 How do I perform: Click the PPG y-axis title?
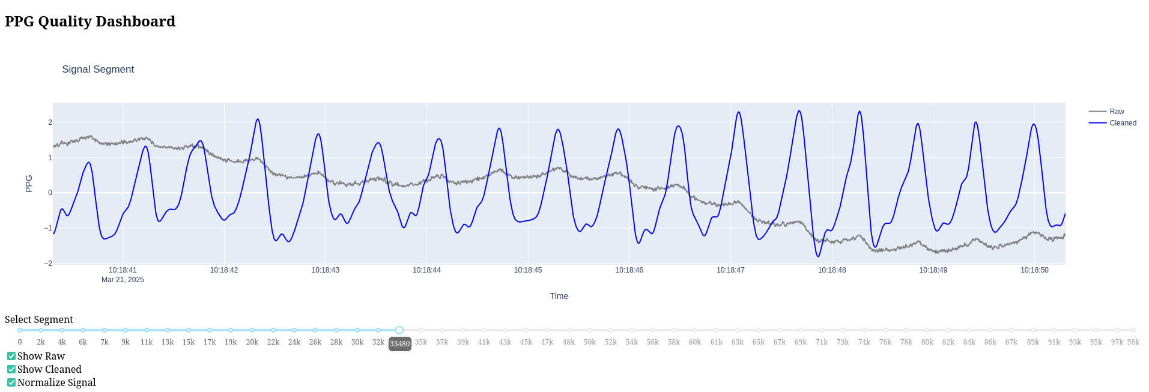point(29,184)
